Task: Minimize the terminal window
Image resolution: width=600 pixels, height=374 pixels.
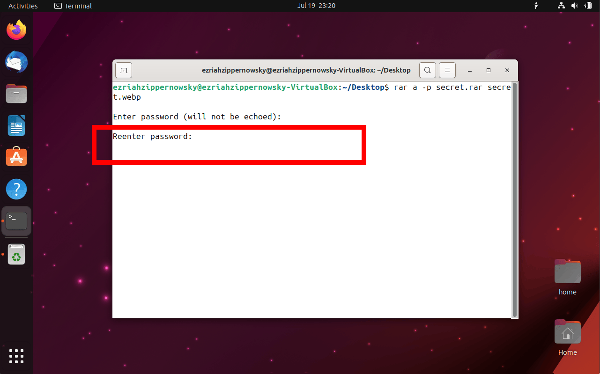Action: coord(470,70)
